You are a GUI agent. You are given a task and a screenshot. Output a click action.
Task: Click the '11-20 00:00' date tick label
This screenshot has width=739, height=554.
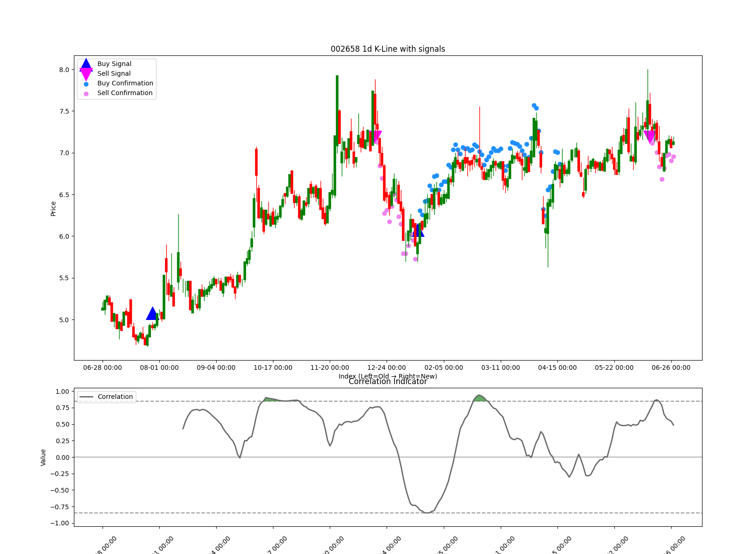[x=330, y=367]
